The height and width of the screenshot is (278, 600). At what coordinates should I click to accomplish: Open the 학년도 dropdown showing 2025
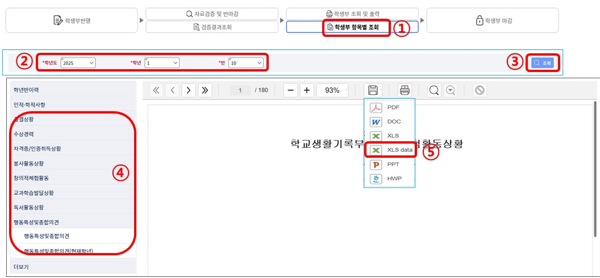tap(78, 63)
